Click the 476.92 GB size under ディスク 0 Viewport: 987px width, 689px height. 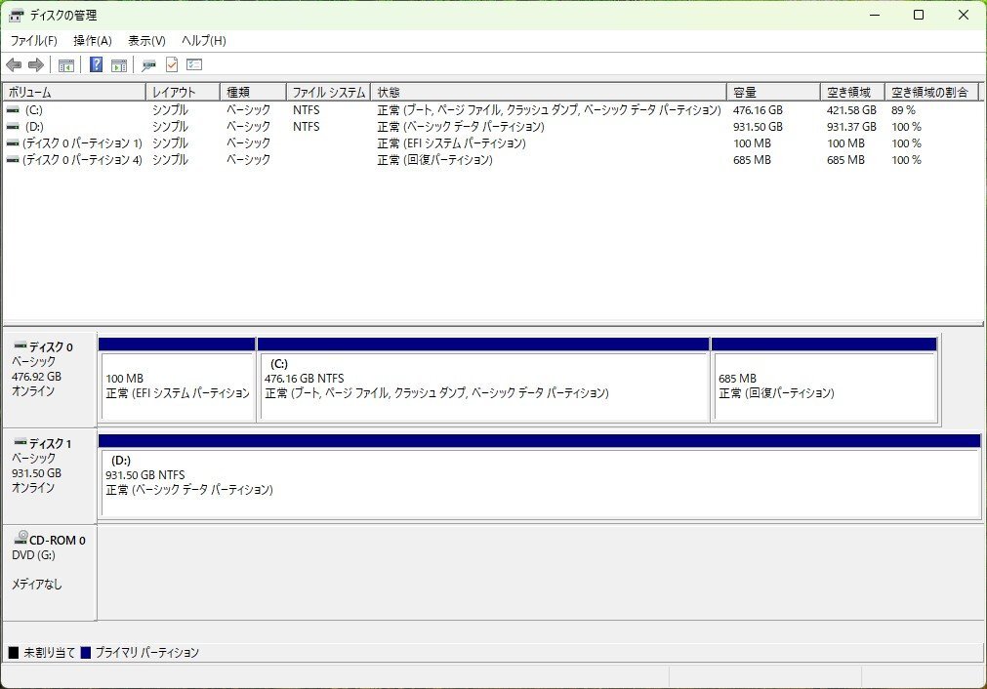36,377
